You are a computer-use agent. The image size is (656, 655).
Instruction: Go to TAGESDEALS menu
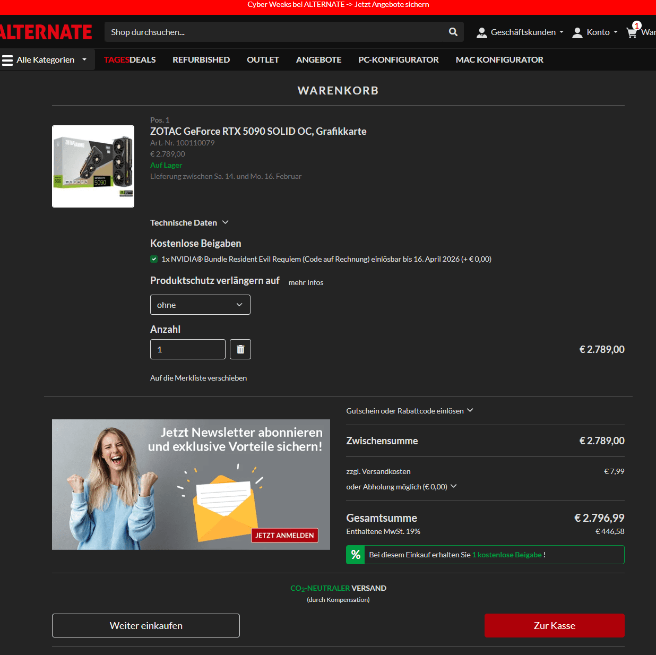pos(130,59)
